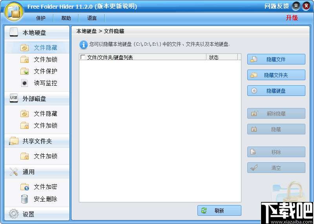Screen dimensions: 314x224
Task: Click the 通用 section header
Action: coord(37,172)
